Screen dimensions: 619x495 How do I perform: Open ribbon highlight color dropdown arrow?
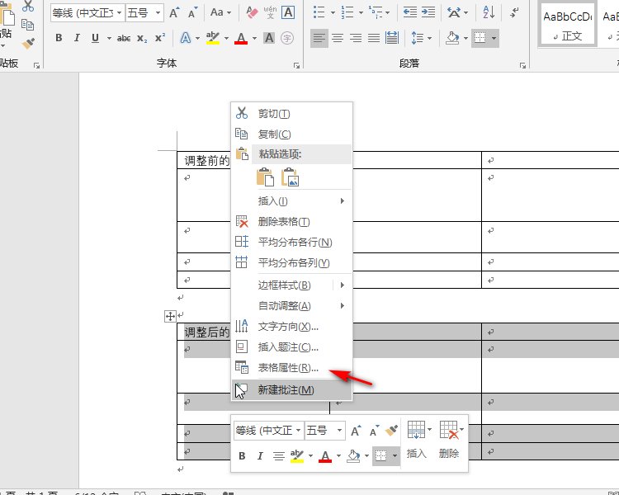tap(227, 38)
